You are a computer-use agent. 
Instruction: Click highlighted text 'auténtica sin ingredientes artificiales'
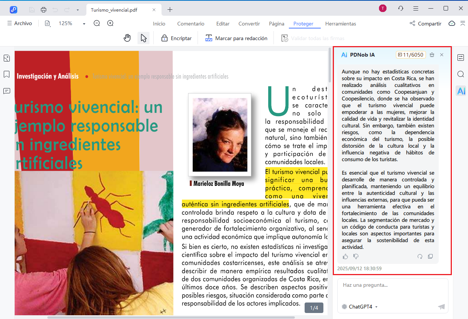[236, 204]
